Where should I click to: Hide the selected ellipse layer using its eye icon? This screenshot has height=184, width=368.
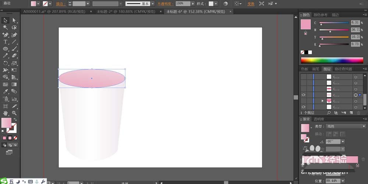[304, 95]
